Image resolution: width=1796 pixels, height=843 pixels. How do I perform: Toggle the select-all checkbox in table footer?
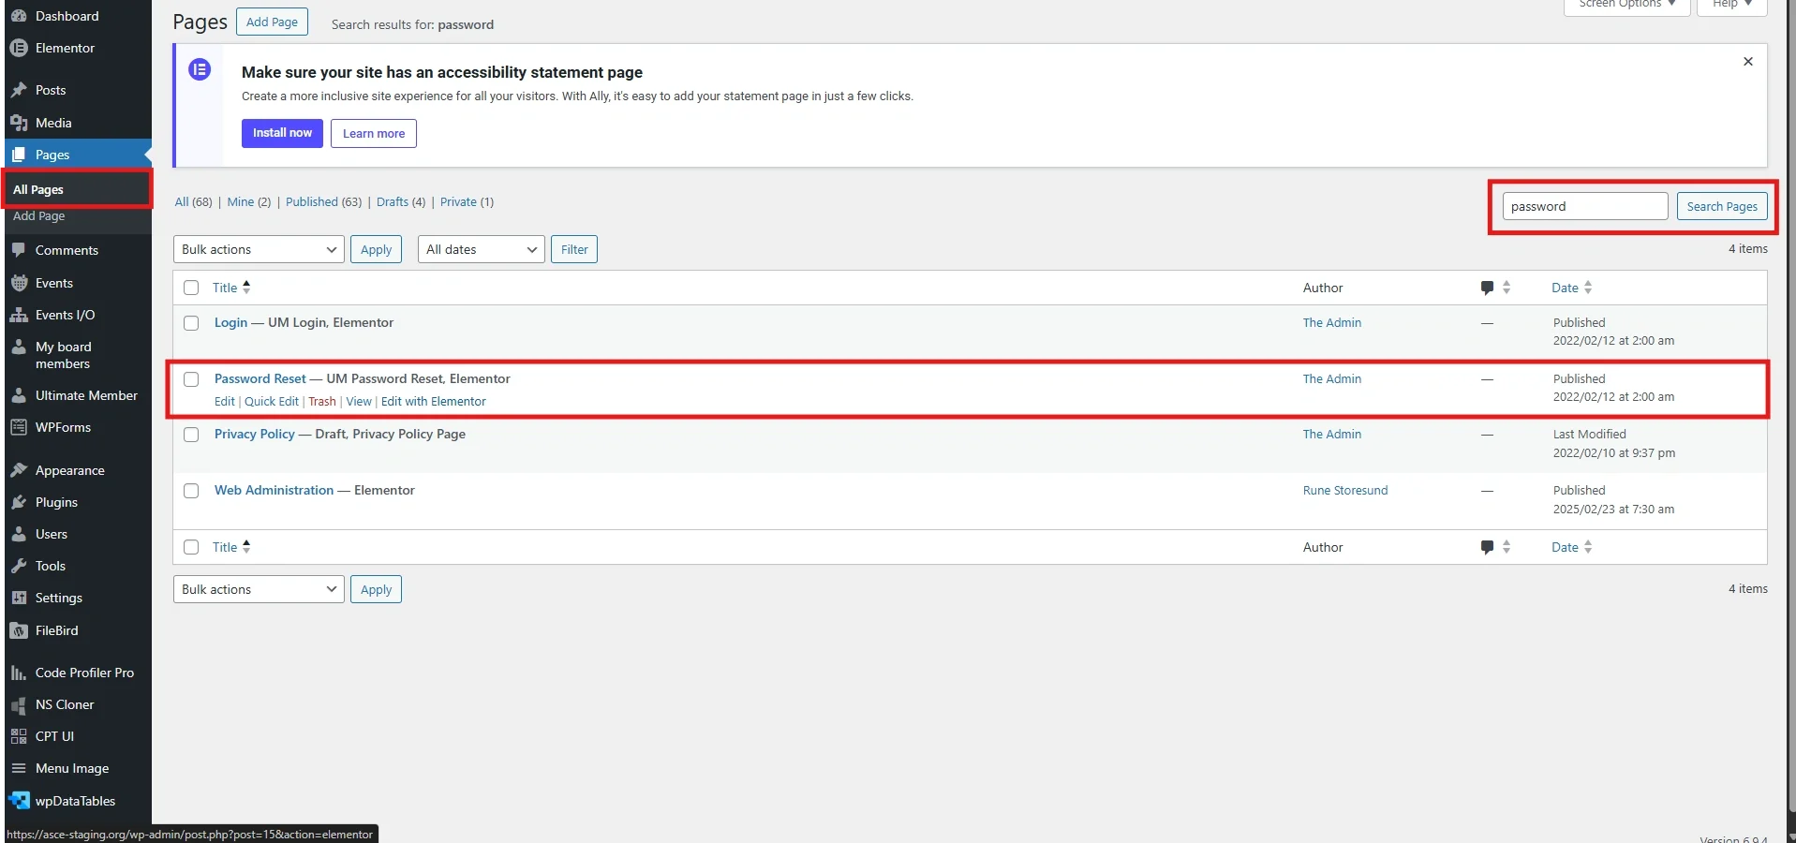pyautogui.click(x=191, y=547)
